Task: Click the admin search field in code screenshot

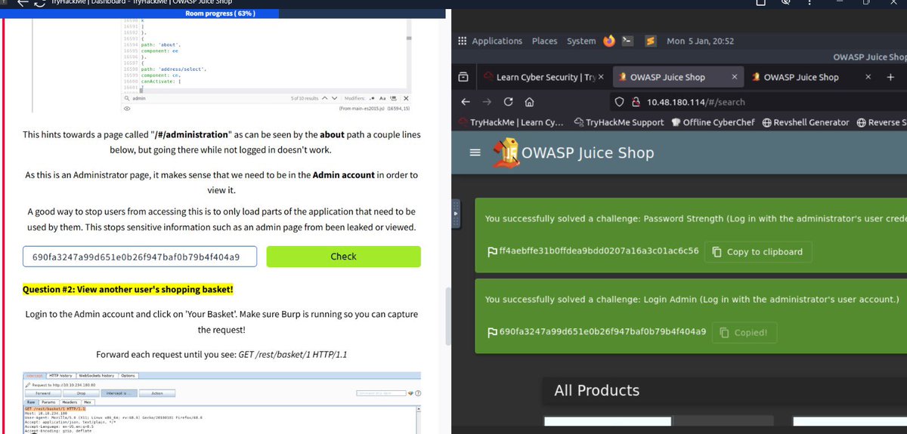Action: [204, 98]
